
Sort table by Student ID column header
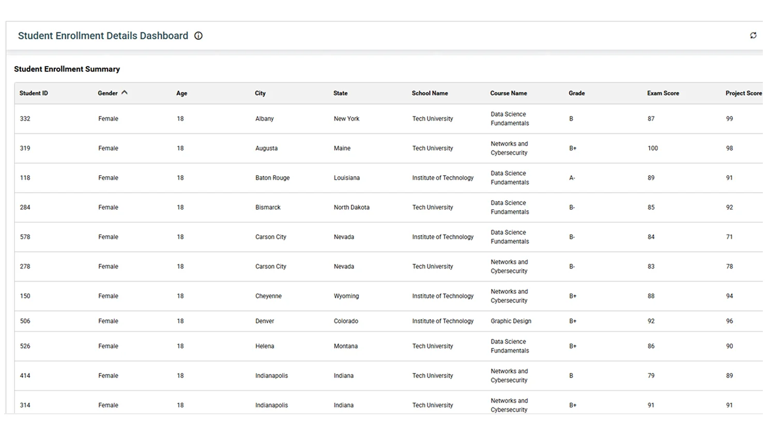point(34,93)
